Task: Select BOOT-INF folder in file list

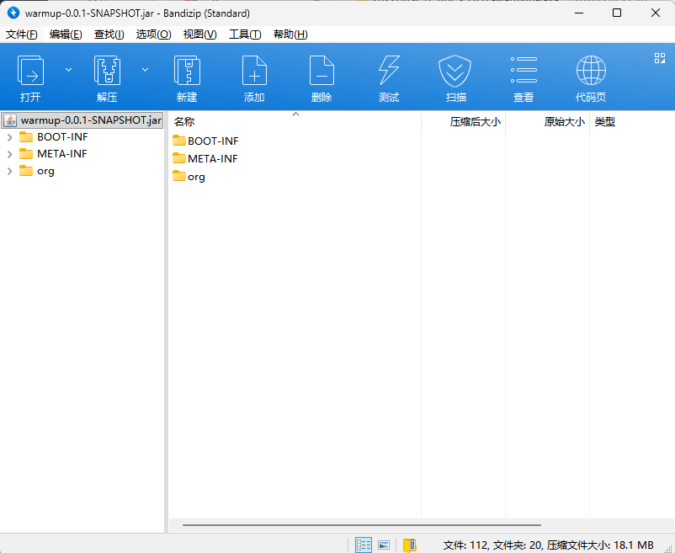Action: [205, 141]
